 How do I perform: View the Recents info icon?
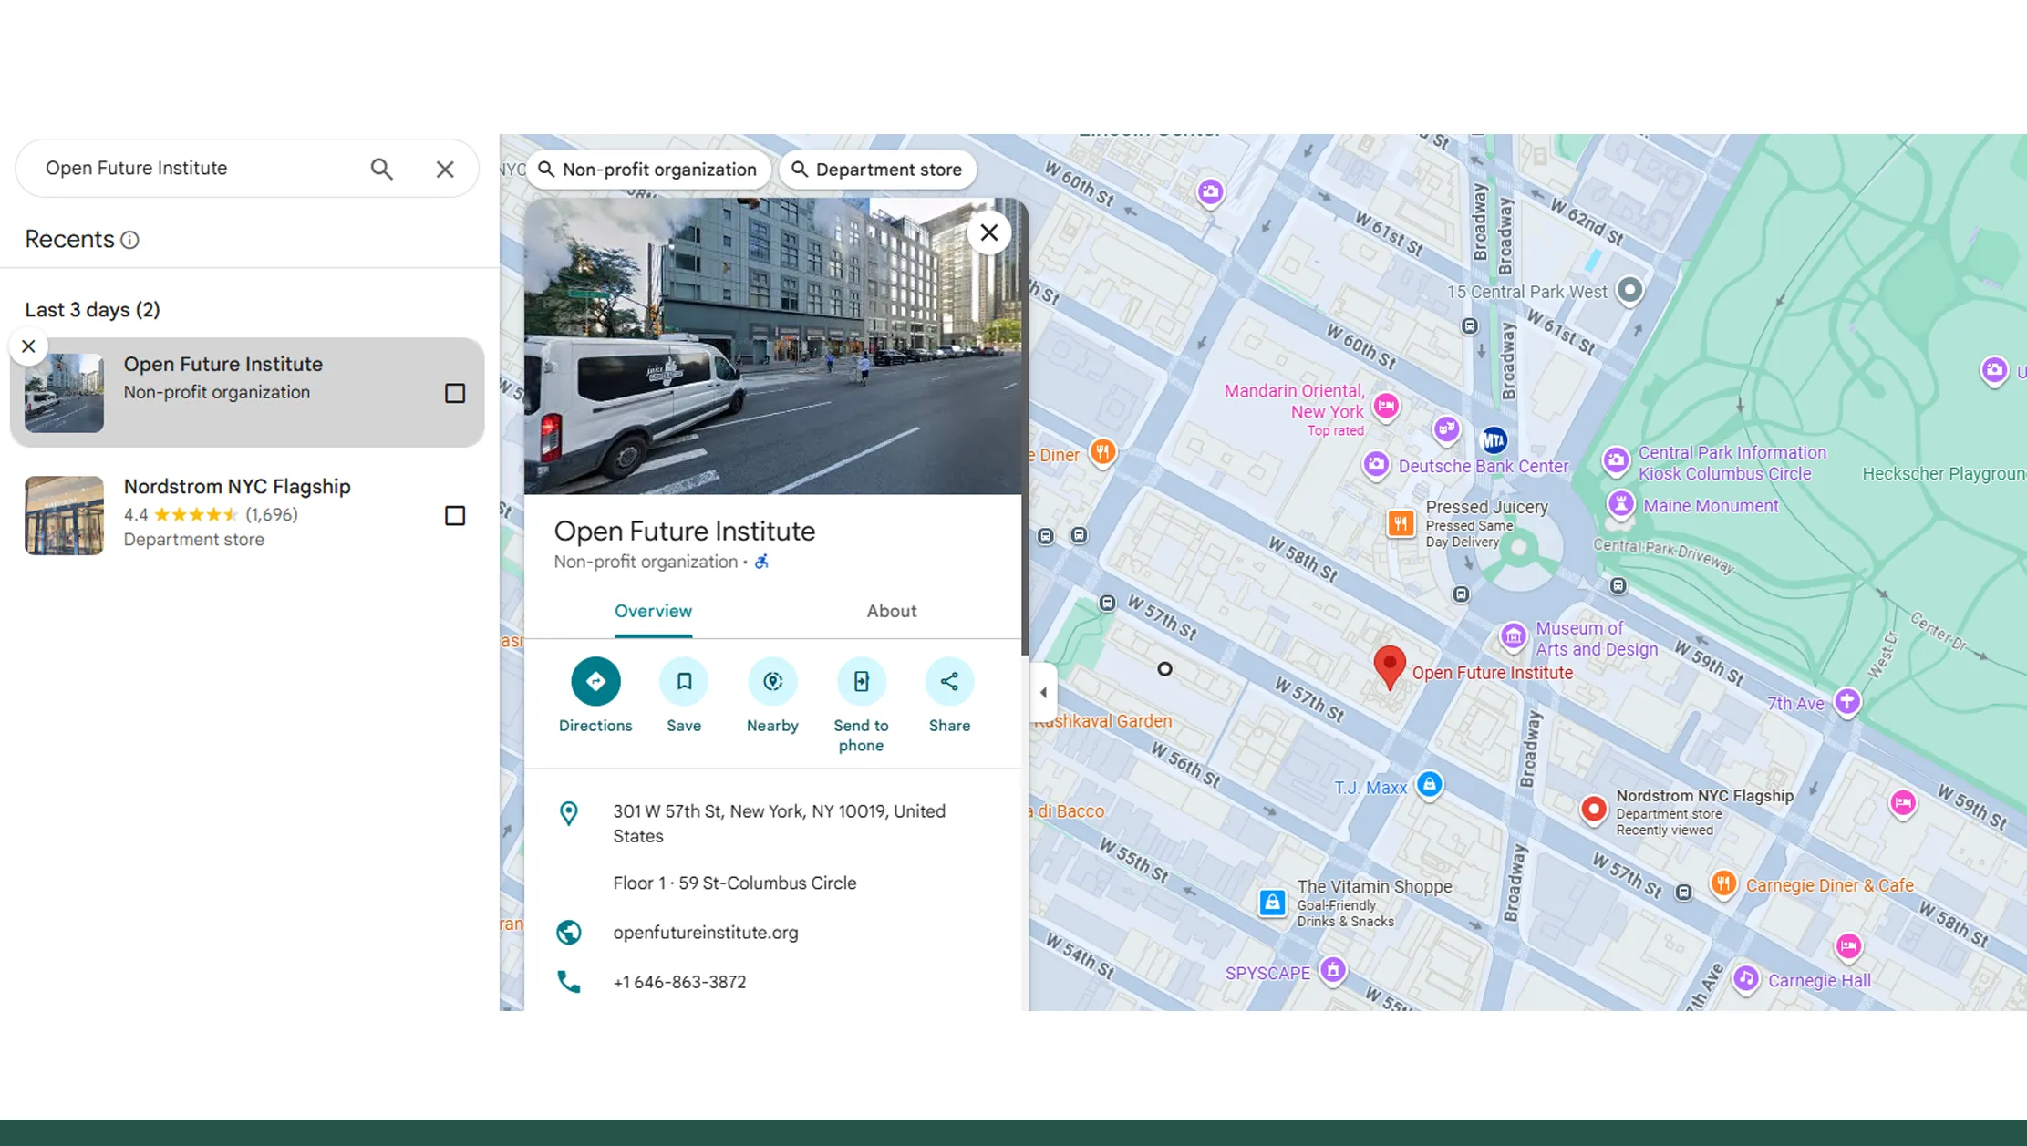click(x=130, y=239)
